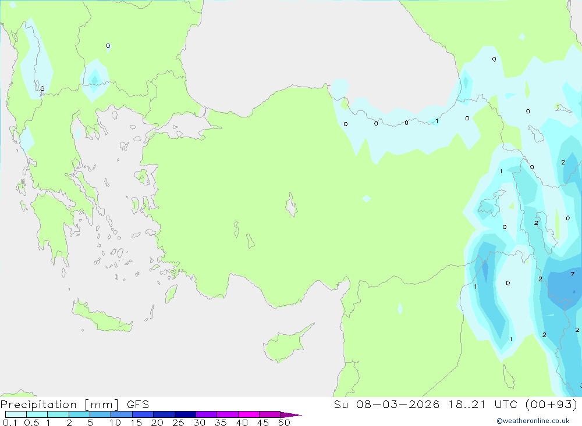Screen dimensions: 582x426
Task: Select the 2–5 mm legend color swatch
Action: coord(79,414)
